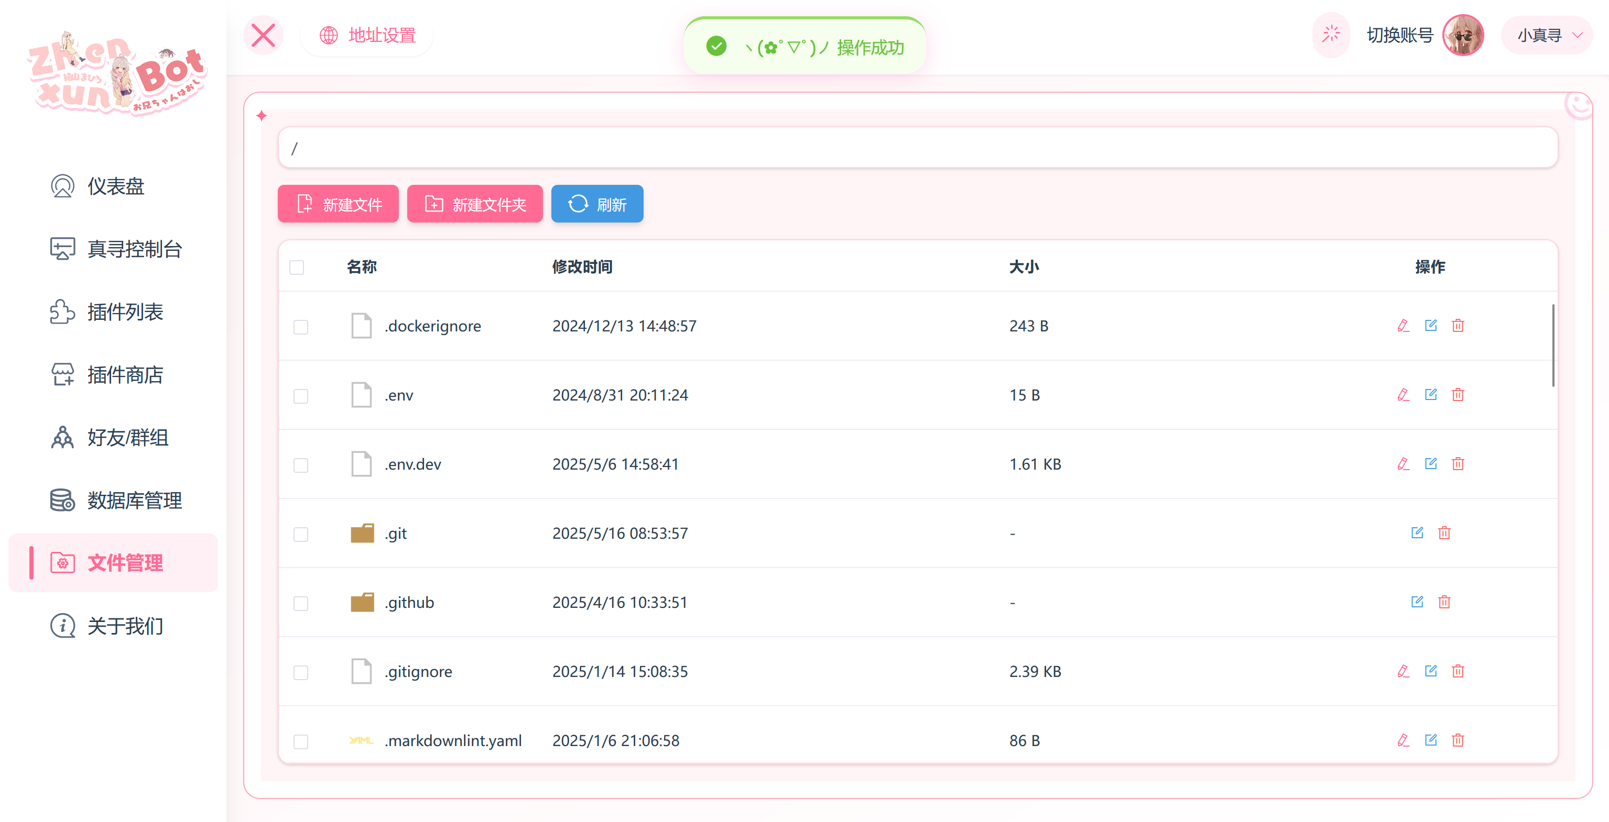1609x822 pixels.
Task: Click the edit icon for .github folder
Action: [1417, 602]
